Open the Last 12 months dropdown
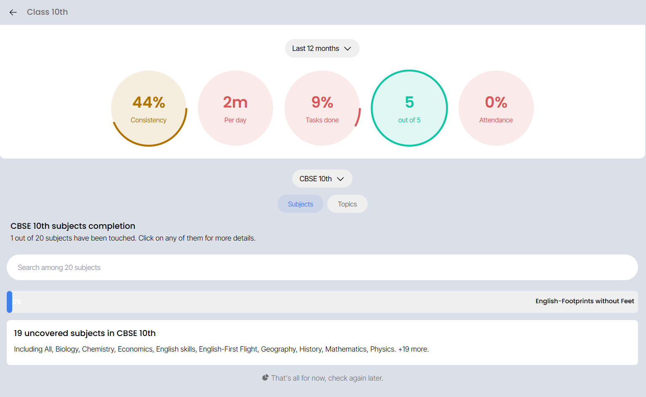The height and width of the screenshot is (397, 646). (x=322, y=48)
